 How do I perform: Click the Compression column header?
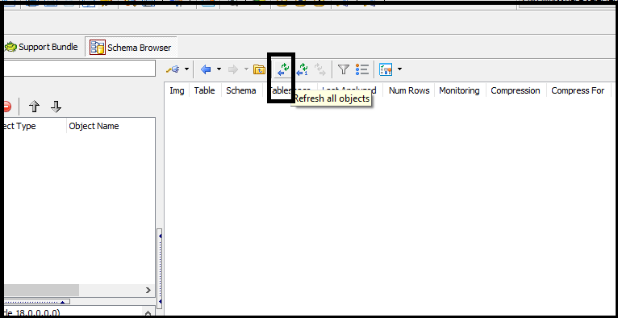tap(516, 90)
